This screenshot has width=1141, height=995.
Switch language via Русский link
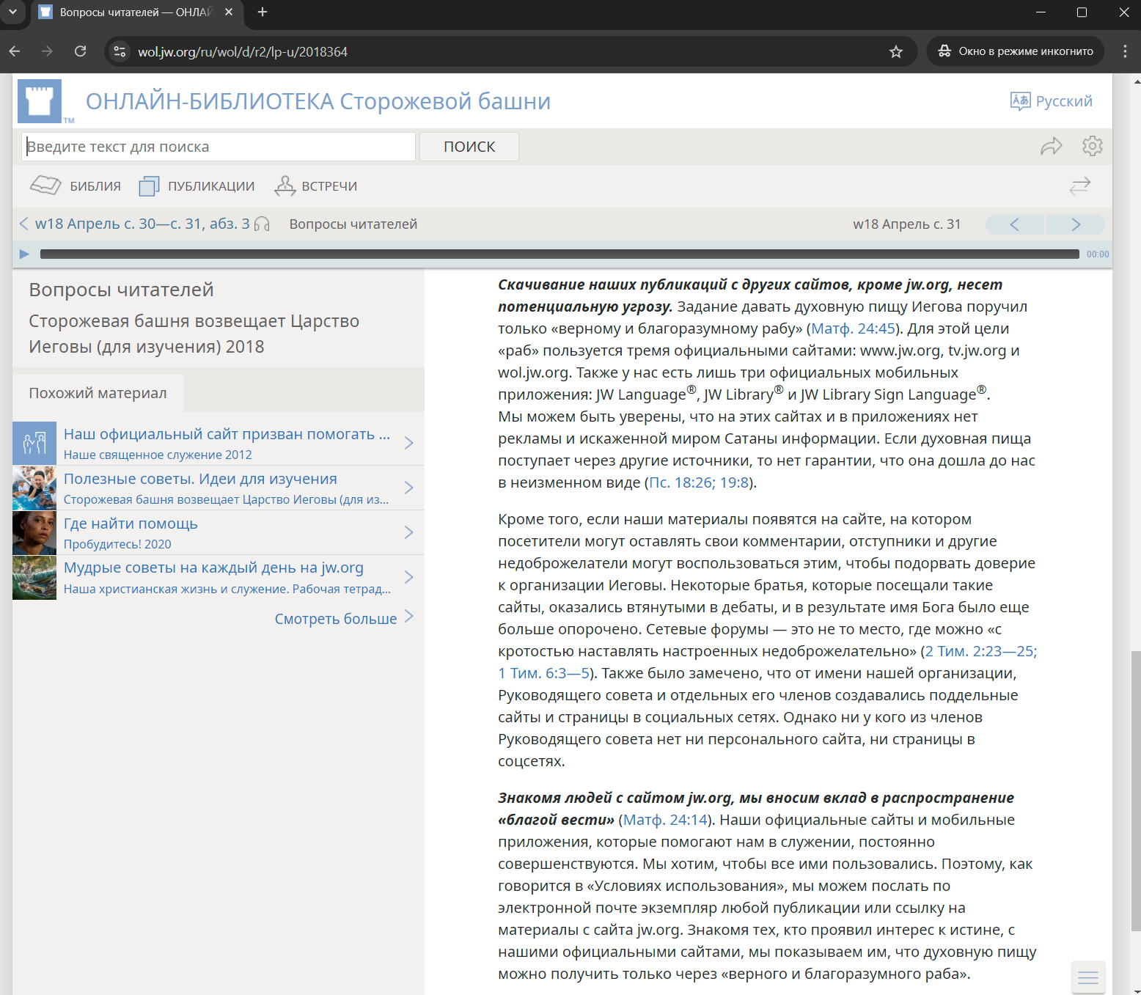1064,101
